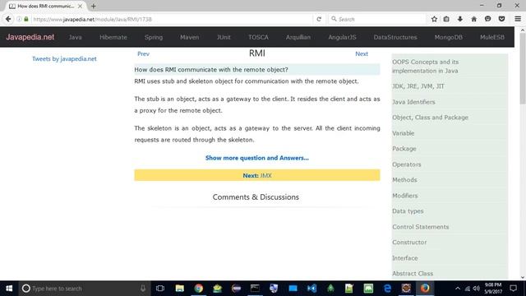Launch Google Chrome from the taskbar
This screenshot has height=296, width=526.
199,289
